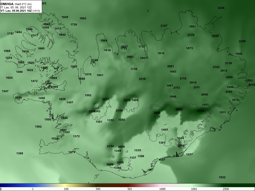Click the map value 2259
This screenshot has width=255, height=191.
pyautogui.click(x=242, y=41)
